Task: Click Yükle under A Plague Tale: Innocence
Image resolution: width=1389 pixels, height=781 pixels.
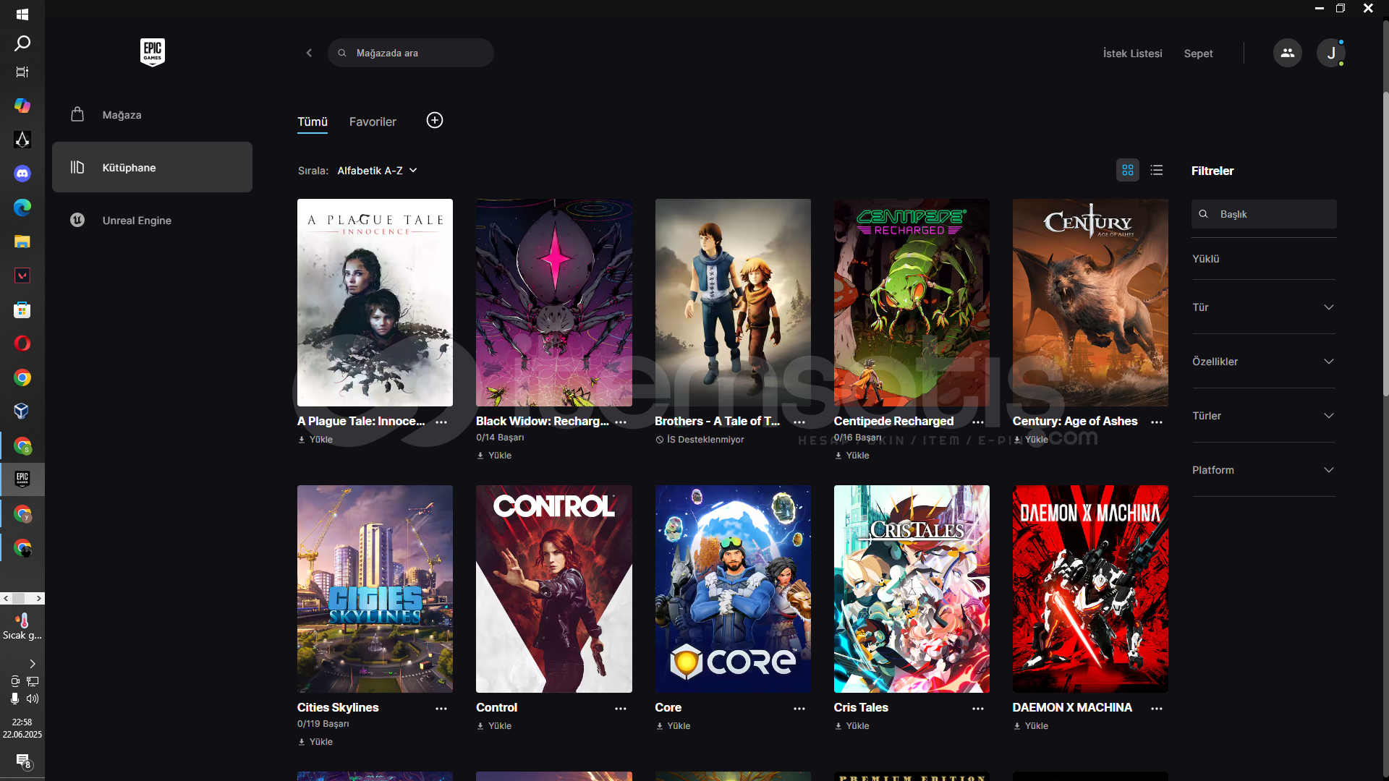Action: (x=315, y=440)
